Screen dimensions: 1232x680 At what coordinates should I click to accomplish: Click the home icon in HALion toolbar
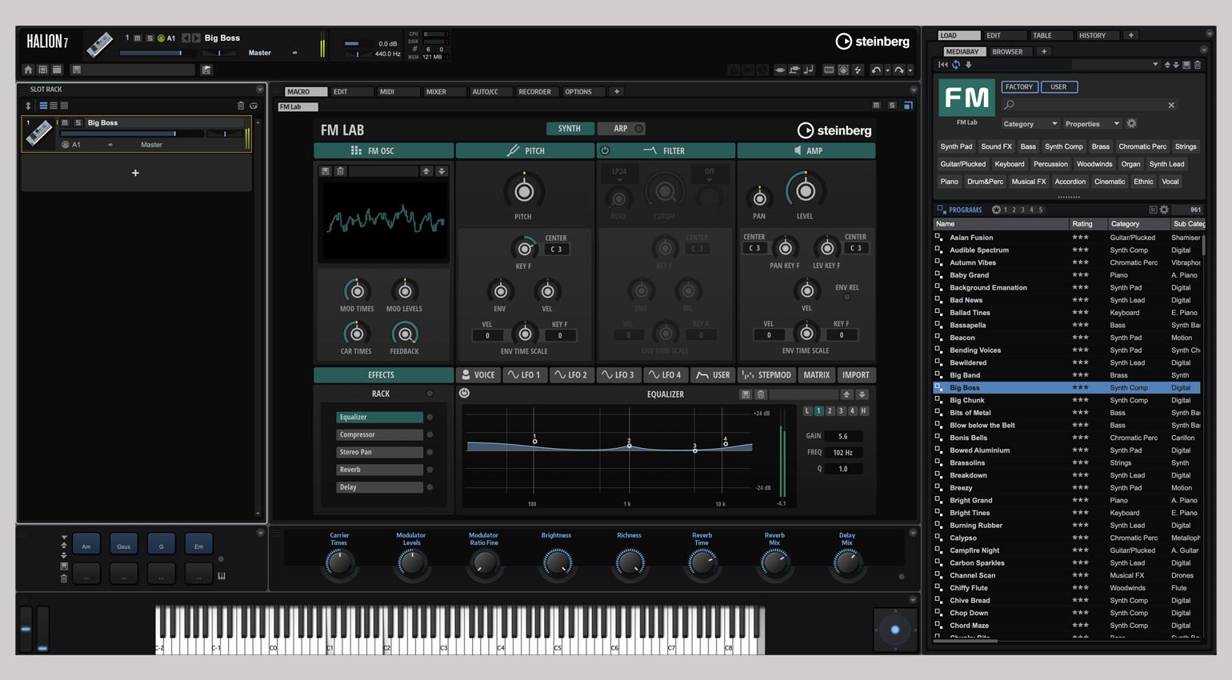click(28, 70)
